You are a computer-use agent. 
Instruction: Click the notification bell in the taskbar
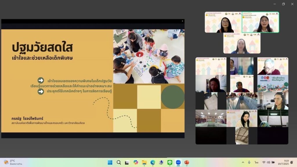click(292, 162)
